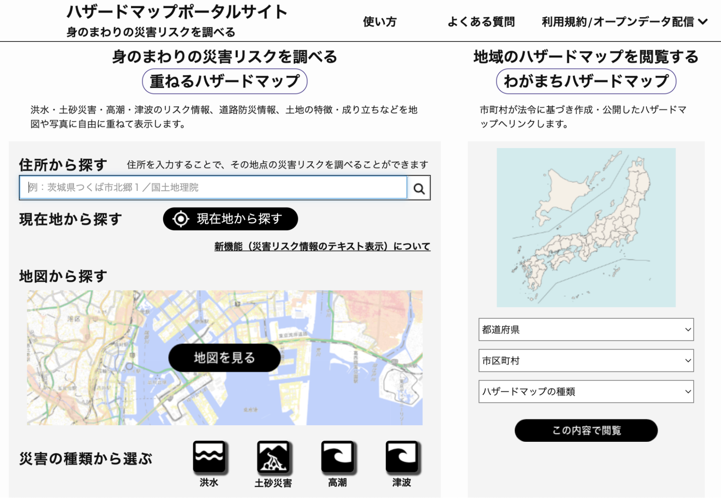Screen dimensions: 721x498
Task: Click the magnifying glass search icon
Action: pyautogui.click(x=419, y=188)
